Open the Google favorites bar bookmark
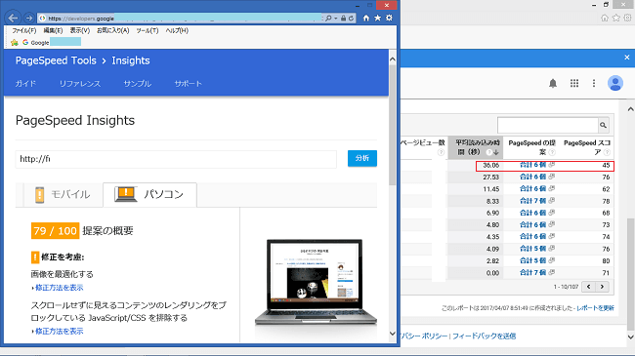The height and width of the screenshot is (356, 635). click(x=36, y=43)
